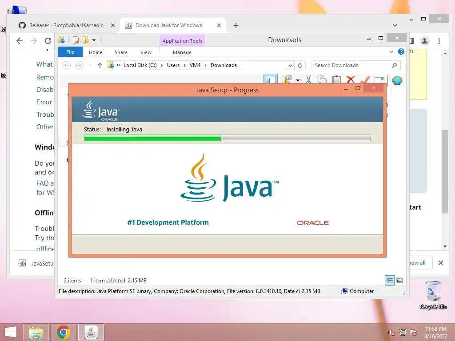Click the navigation pane layout icon in Explorer toolbar
The height and width of the screenshot is (341, 455).
[271, 79]
